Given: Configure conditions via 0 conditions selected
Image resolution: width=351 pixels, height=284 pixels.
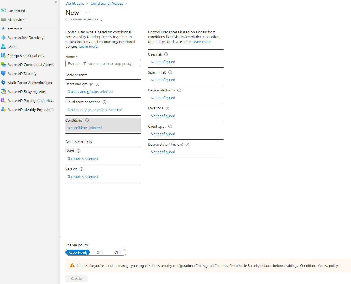Looking at the screenshot, I should (x=84, y=127).
